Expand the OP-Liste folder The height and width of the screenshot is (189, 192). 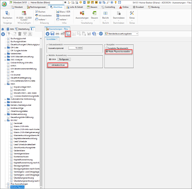click(5, 48)
